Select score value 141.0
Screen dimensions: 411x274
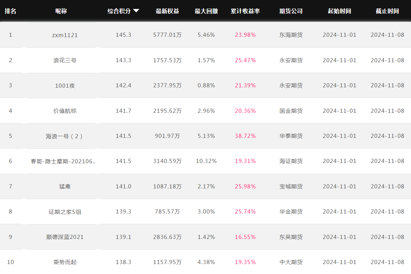[124, 186]
